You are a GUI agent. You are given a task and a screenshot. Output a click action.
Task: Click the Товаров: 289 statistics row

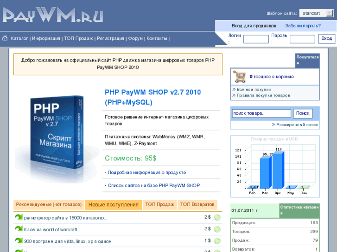coord(275,232)
